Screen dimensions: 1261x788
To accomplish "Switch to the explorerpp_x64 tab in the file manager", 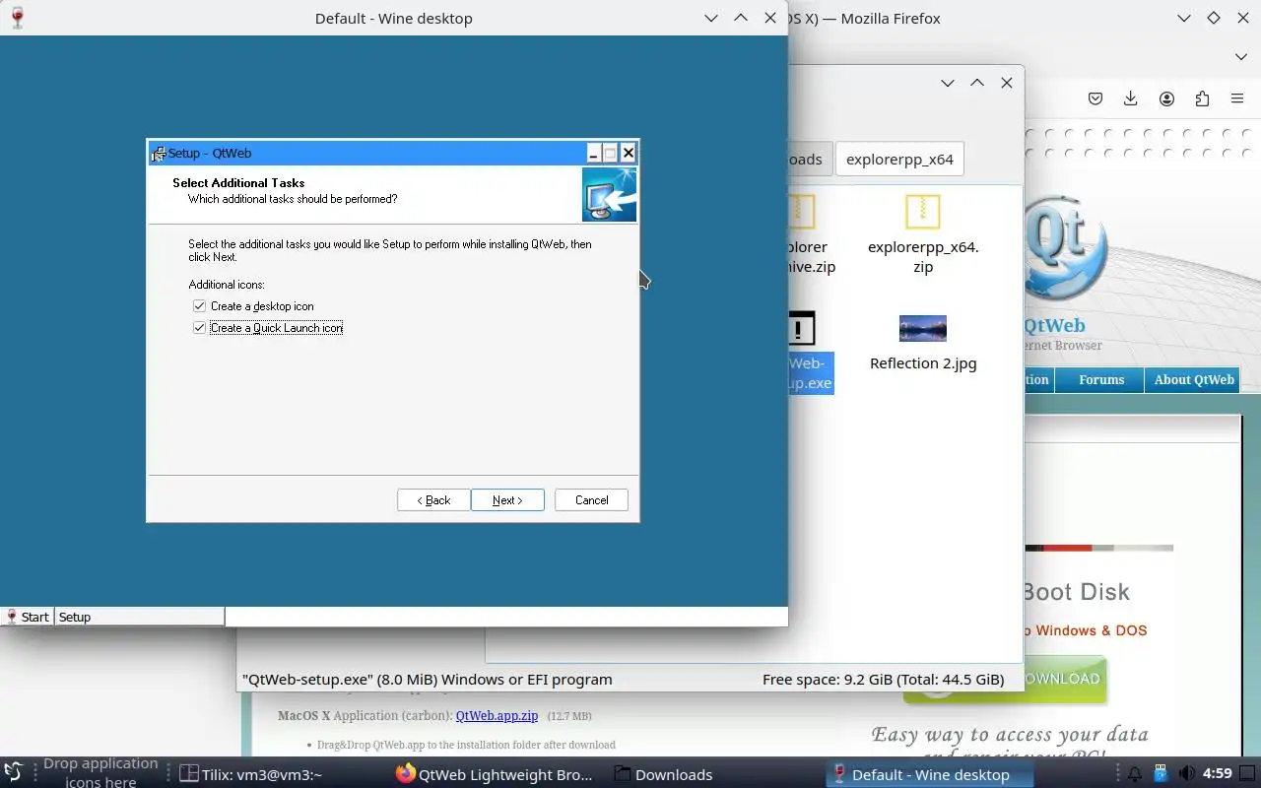I will [x=899, y=159].
